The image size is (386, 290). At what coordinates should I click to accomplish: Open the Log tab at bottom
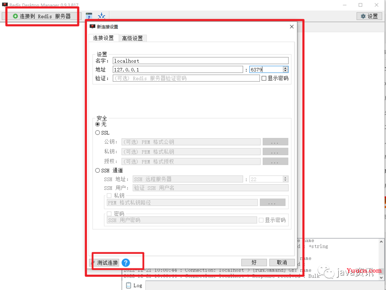(134, 285)
